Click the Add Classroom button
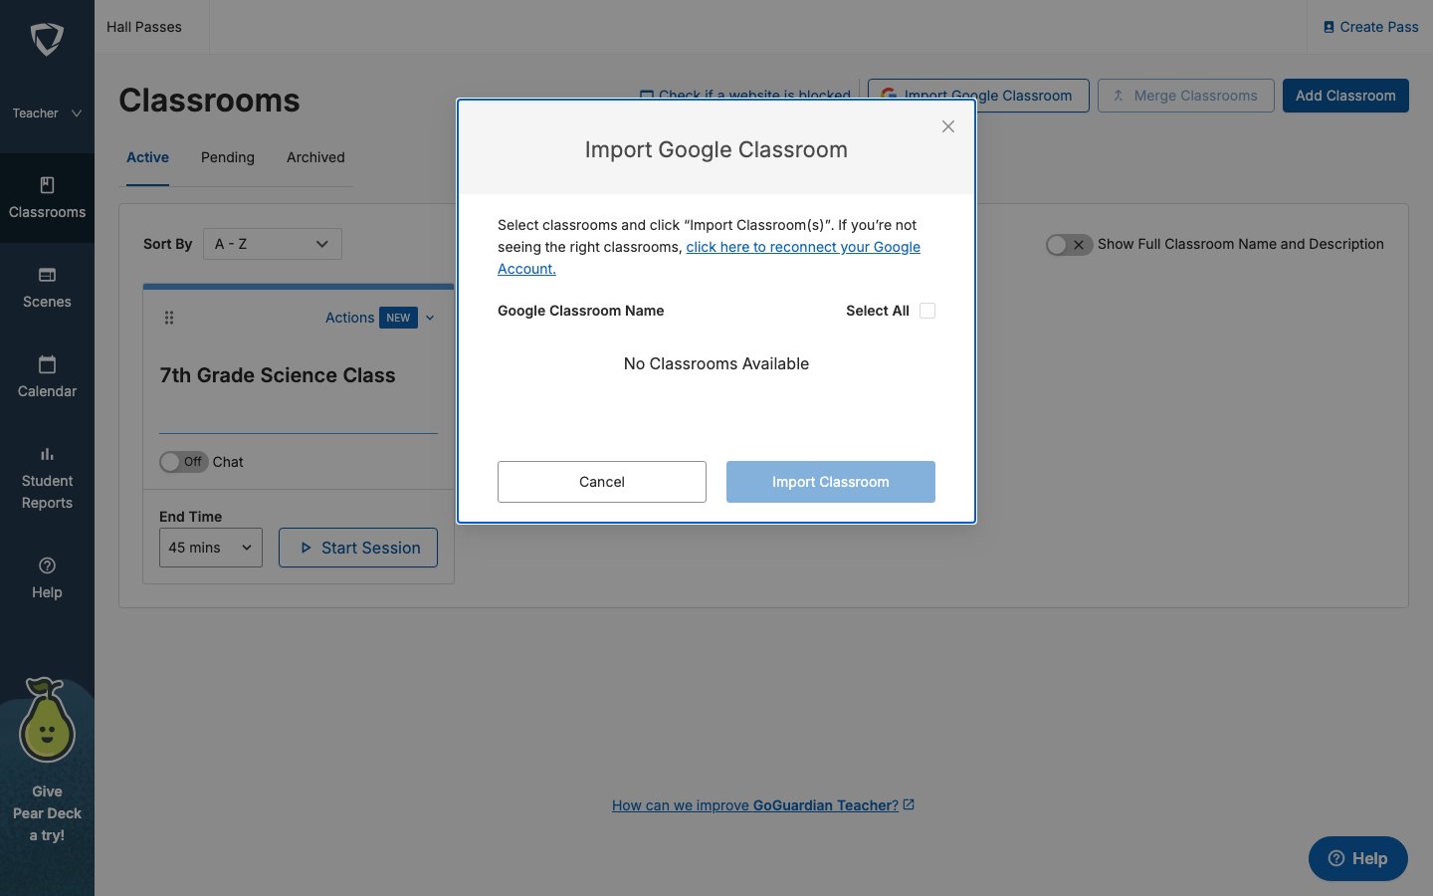 [1345, 96]
